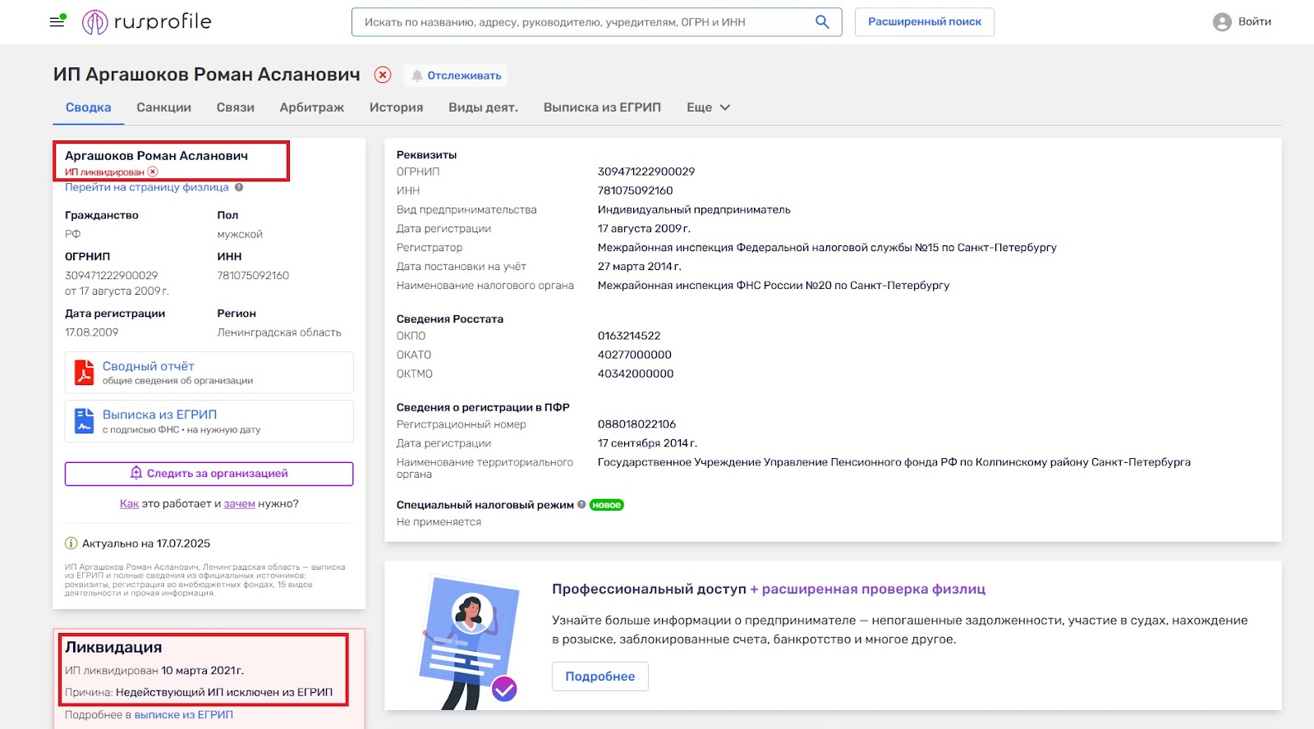
Task: Click ОКПО value 0163214522
Action: pos(629,336)
